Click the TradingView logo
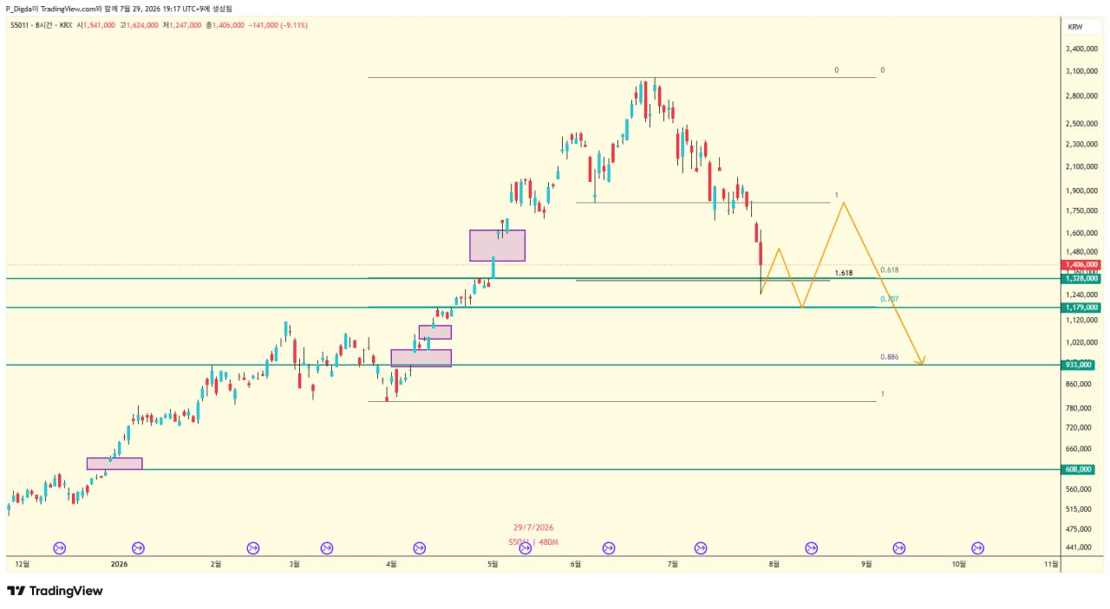 [x=55, y=591]
